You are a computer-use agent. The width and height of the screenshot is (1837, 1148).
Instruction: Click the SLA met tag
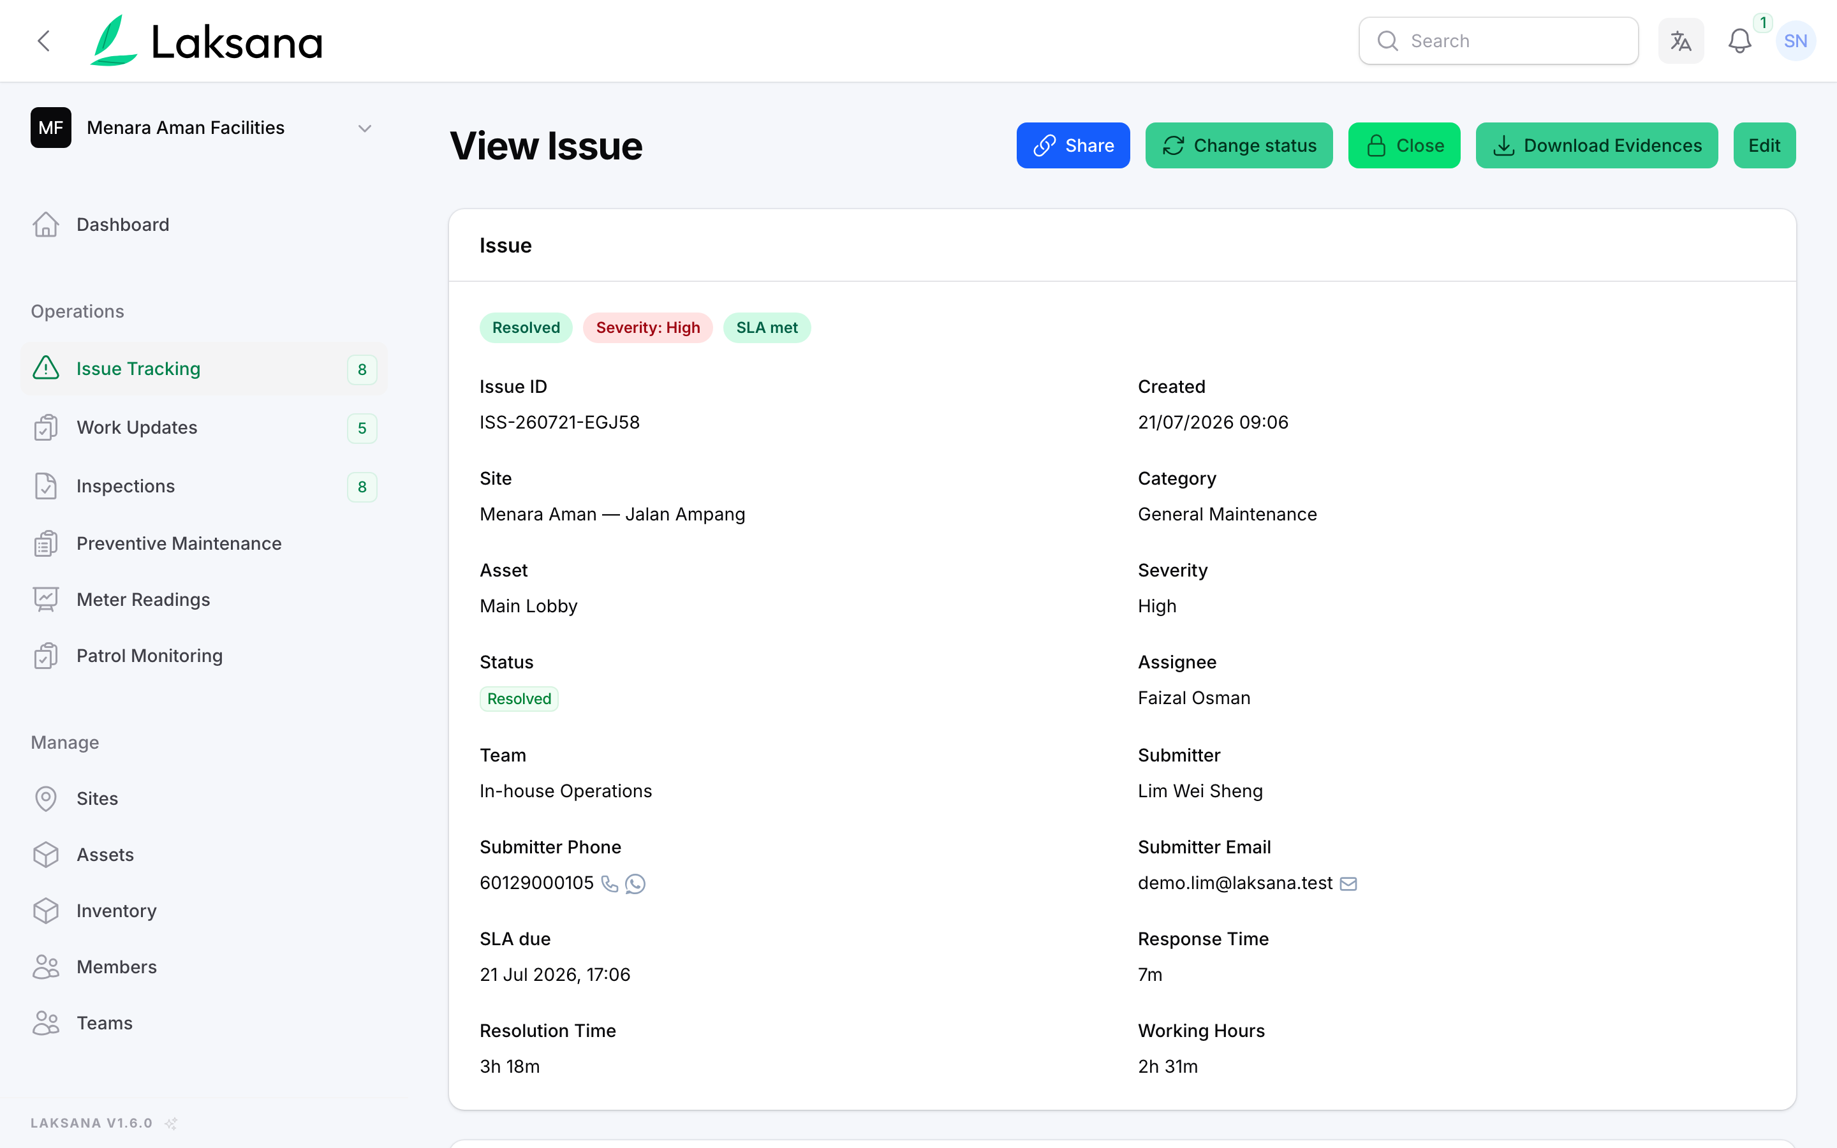767,327
